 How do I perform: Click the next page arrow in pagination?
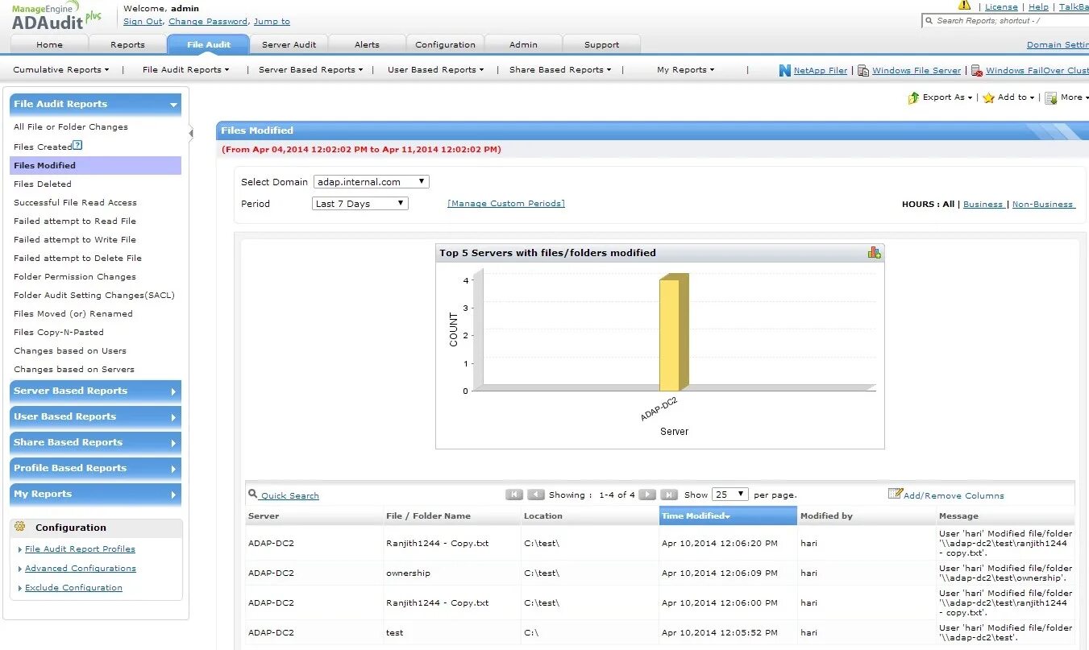click(x=647, y=495)
